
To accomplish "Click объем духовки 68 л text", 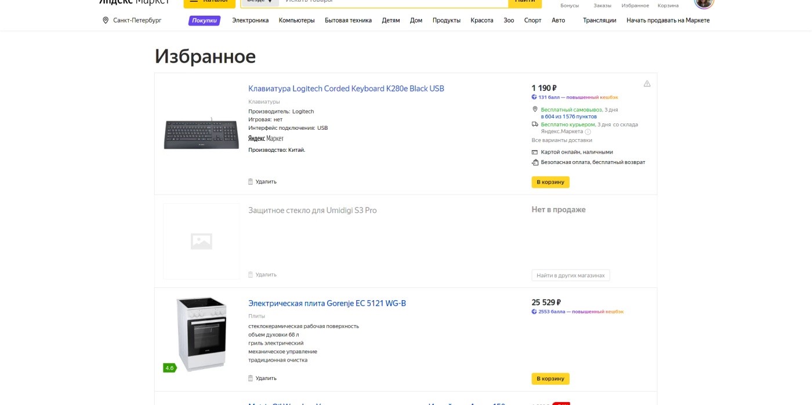I will click(274, 334).
